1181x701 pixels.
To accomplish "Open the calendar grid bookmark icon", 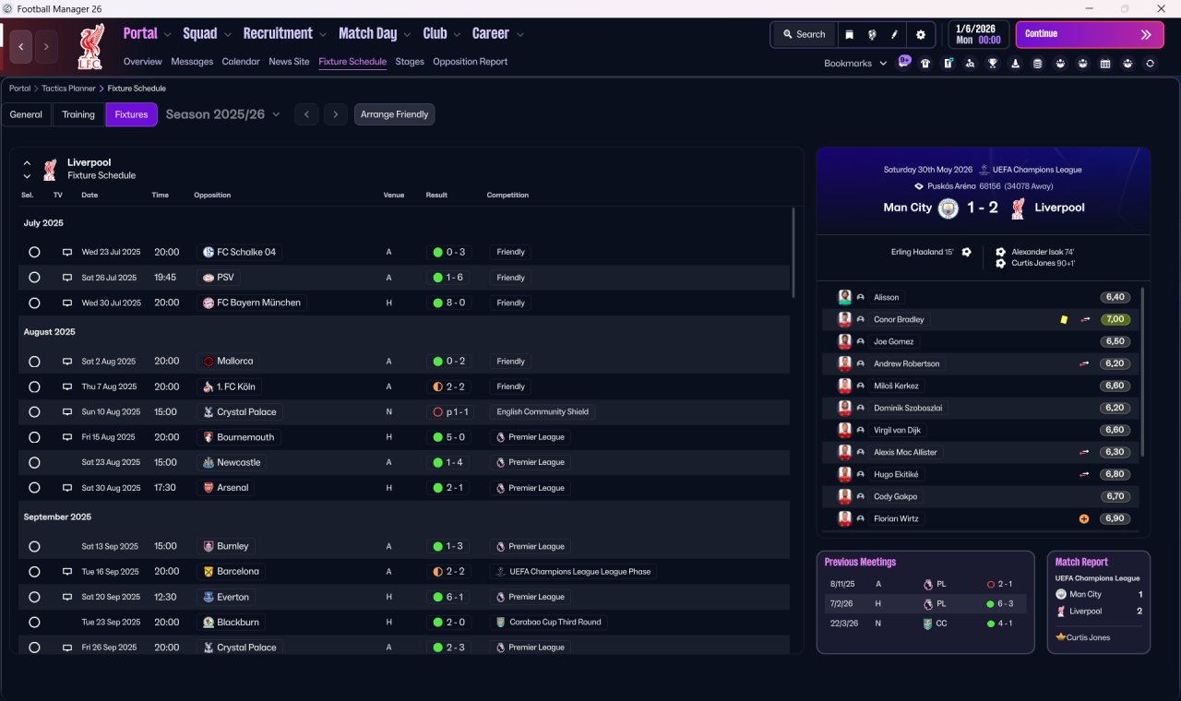I will click(x=1104, y=64).
